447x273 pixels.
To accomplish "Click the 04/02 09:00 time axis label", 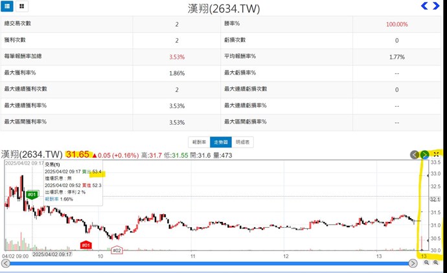I will 16,256.
